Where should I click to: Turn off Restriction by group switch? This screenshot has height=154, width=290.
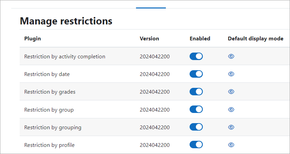[x=196, y=109]
